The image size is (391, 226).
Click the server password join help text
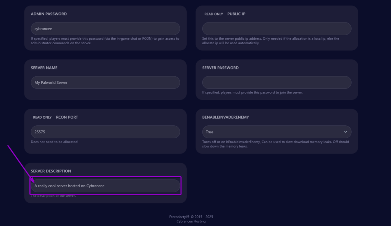[252, 92]
